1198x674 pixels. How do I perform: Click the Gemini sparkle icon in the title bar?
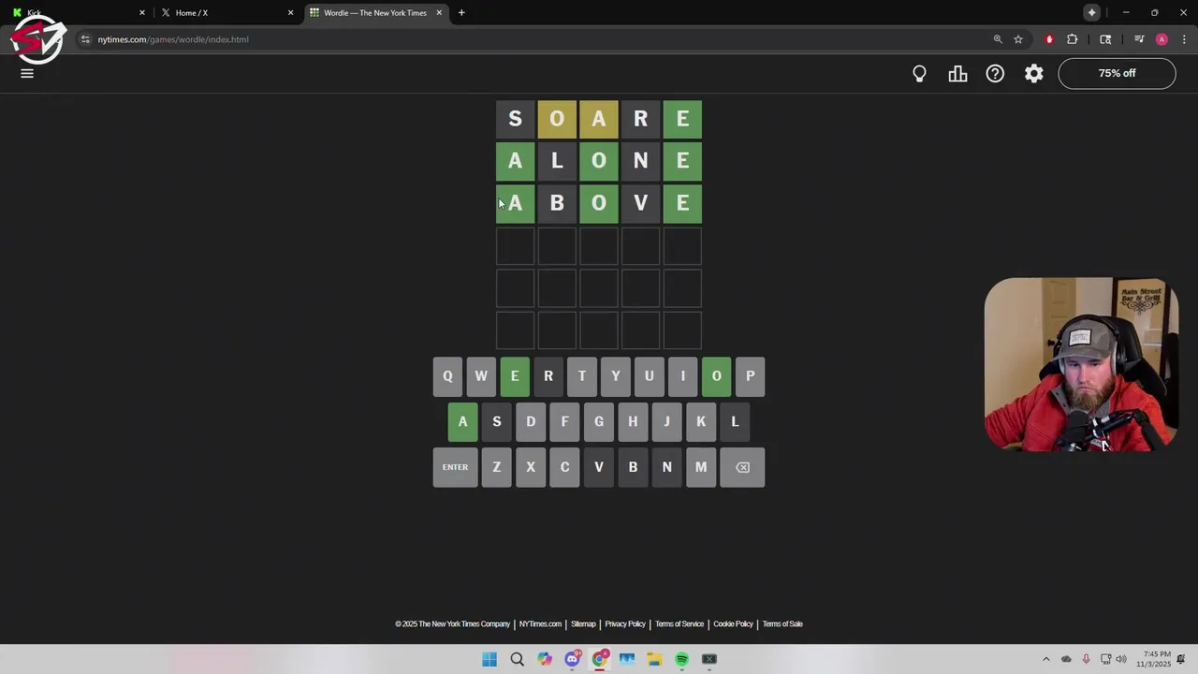tap(1092, 13)
